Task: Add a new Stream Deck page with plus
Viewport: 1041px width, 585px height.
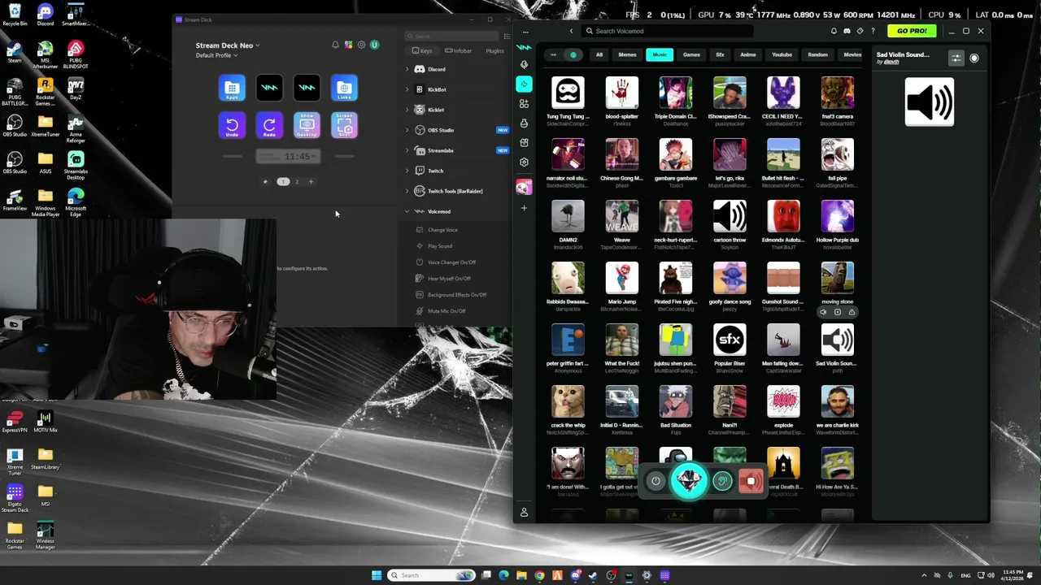Action: (311, 181)
